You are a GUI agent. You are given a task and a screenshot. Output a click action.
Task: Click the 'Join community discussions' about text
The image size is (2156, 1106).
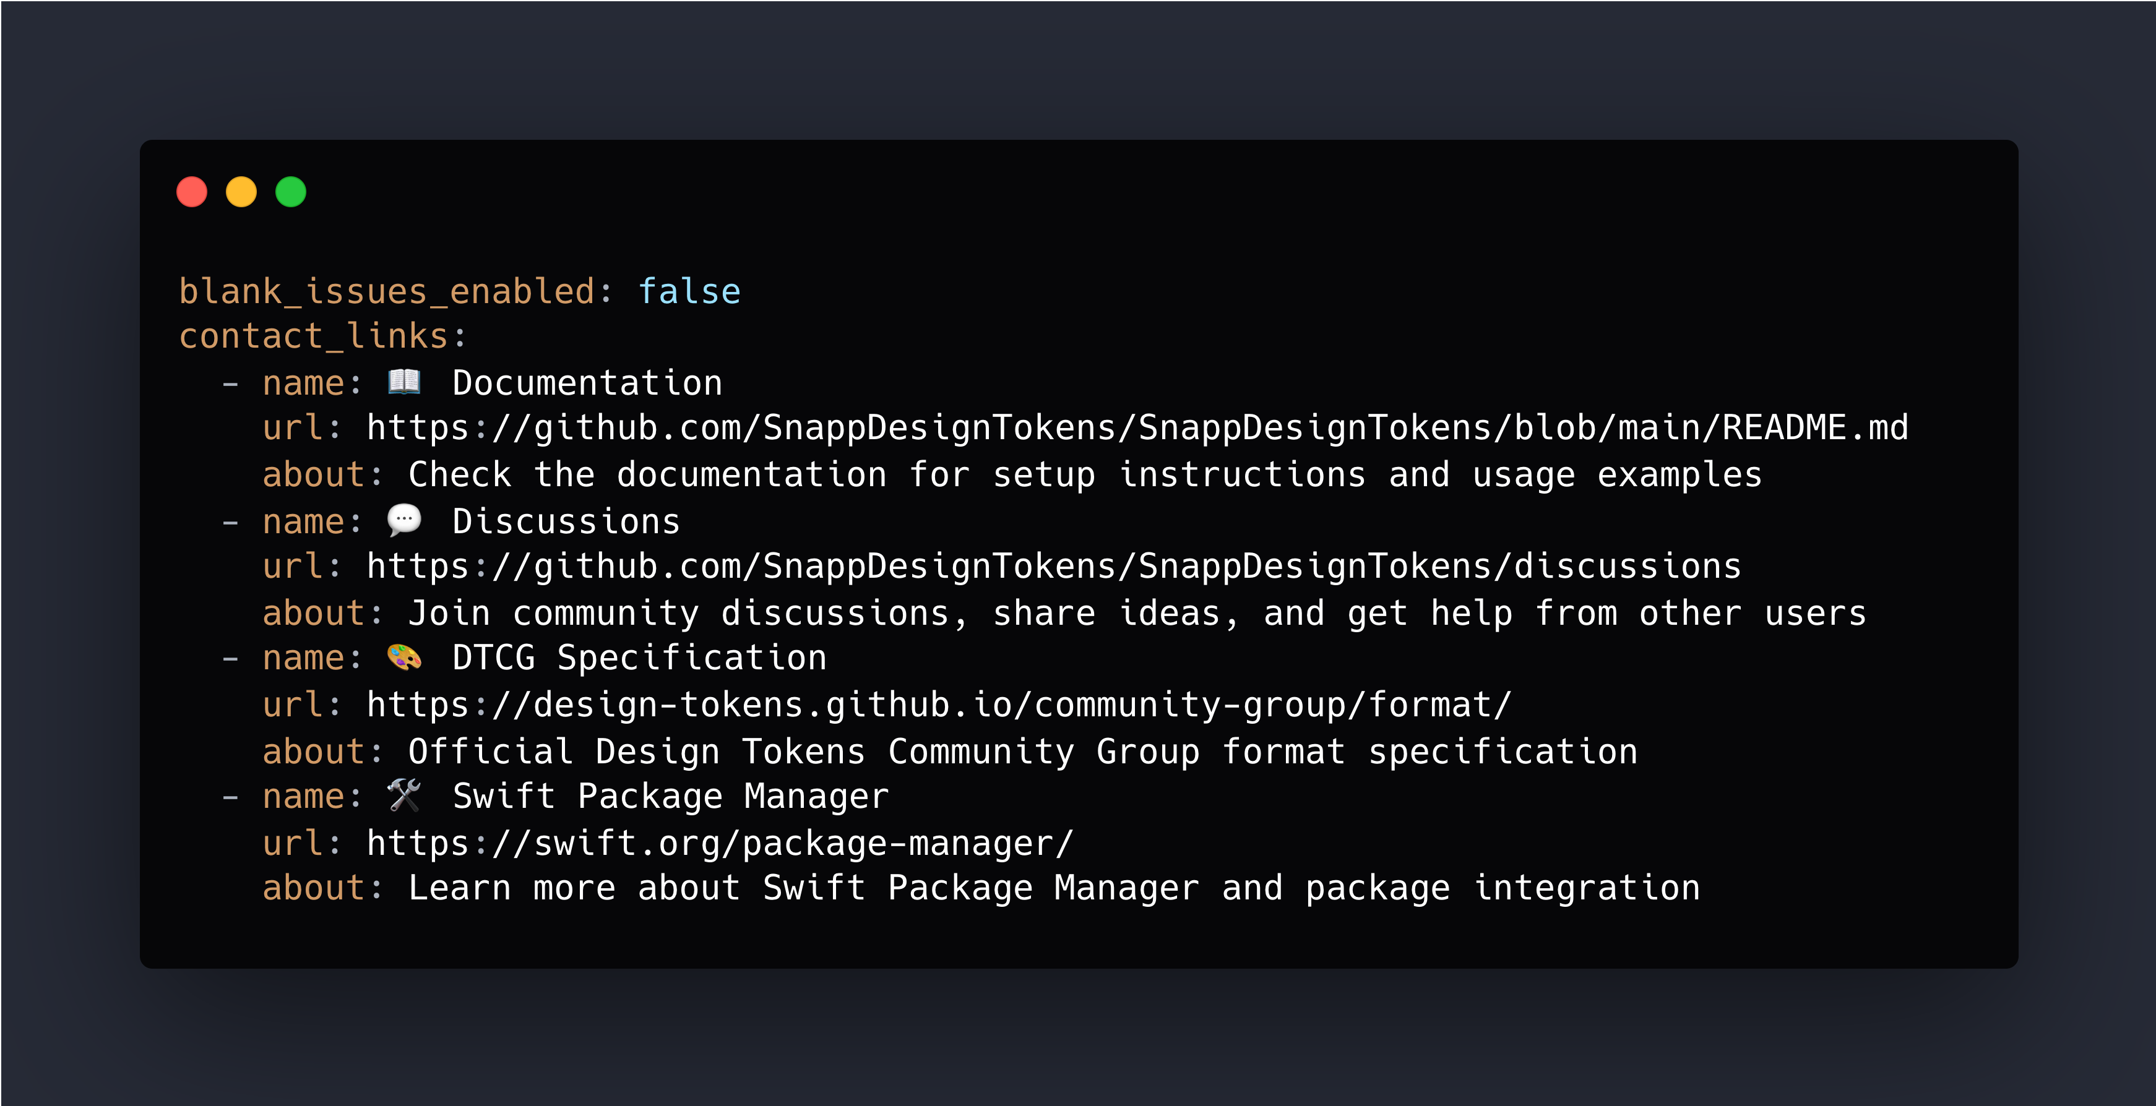(x=1137, y=613)
